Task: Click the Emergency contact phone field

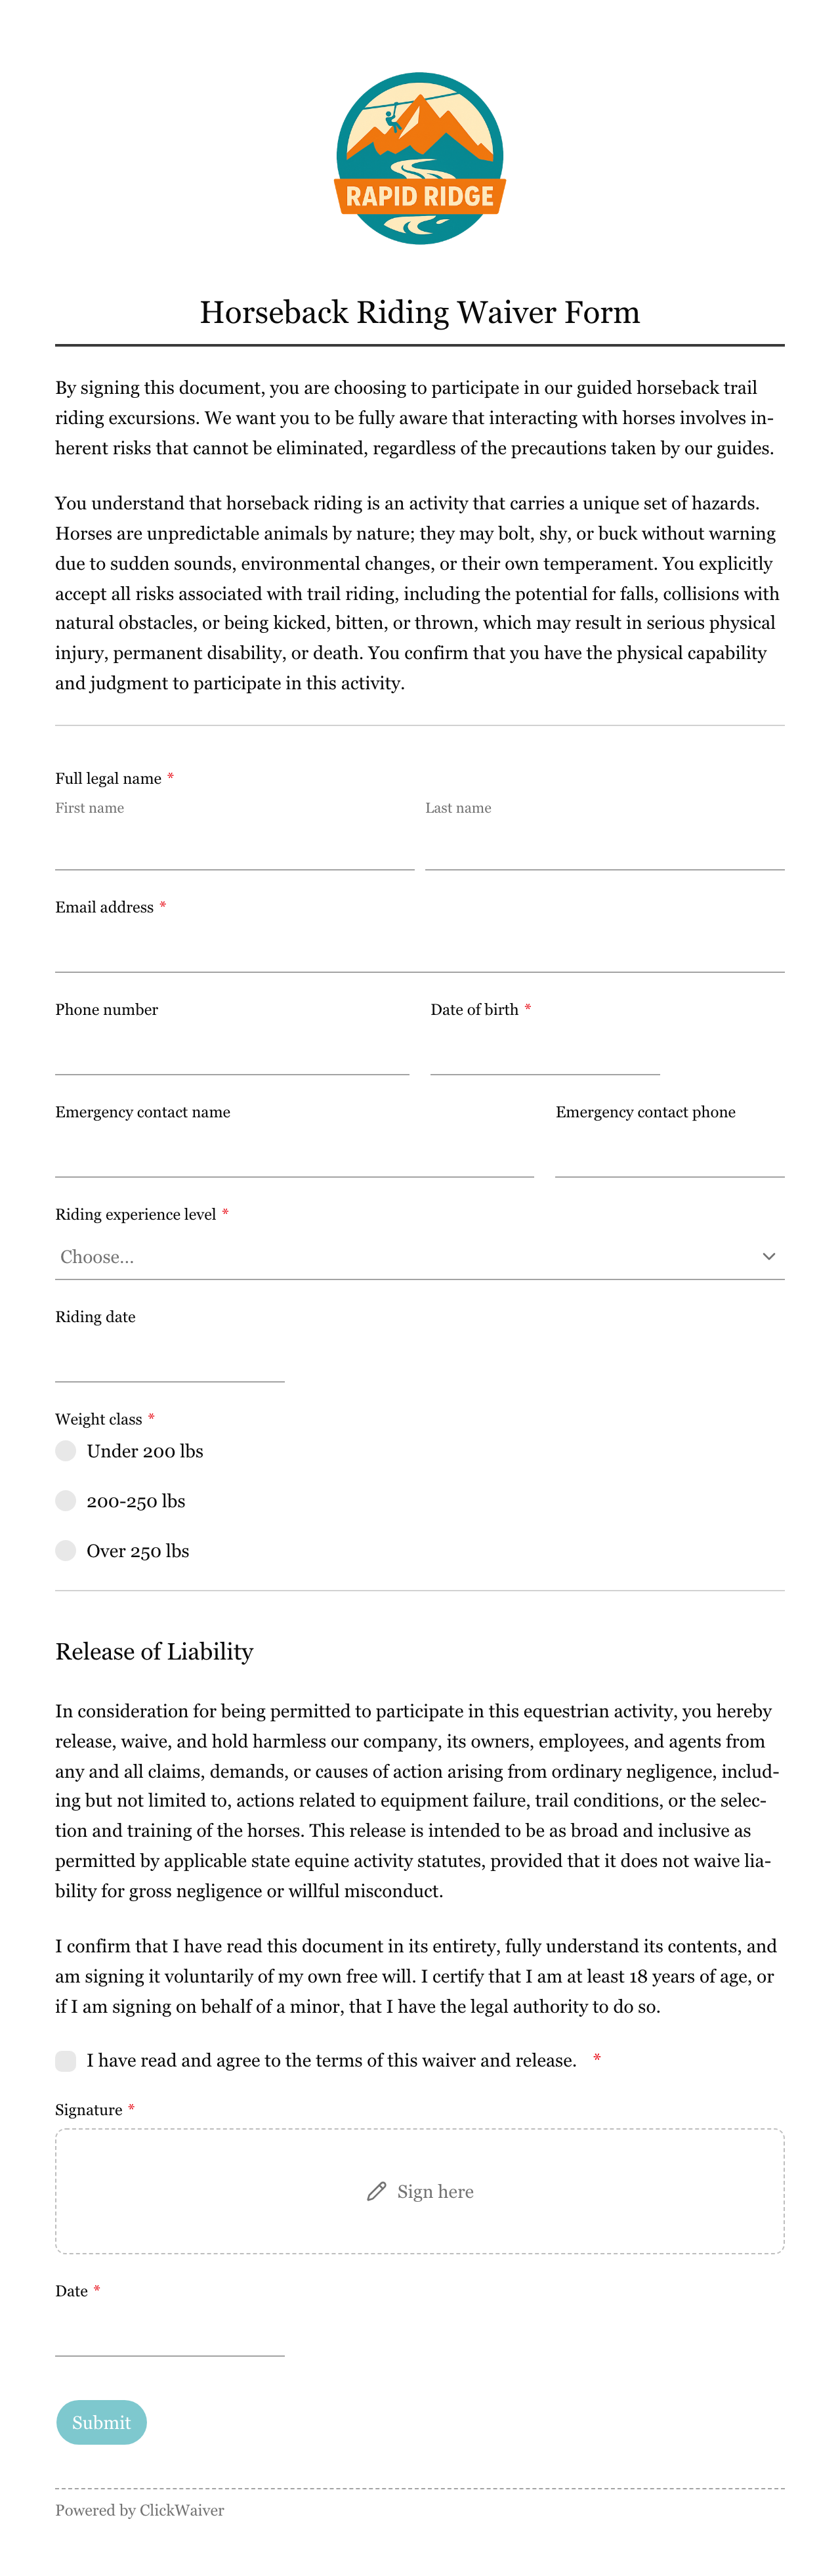Action: pos(670,1155)
